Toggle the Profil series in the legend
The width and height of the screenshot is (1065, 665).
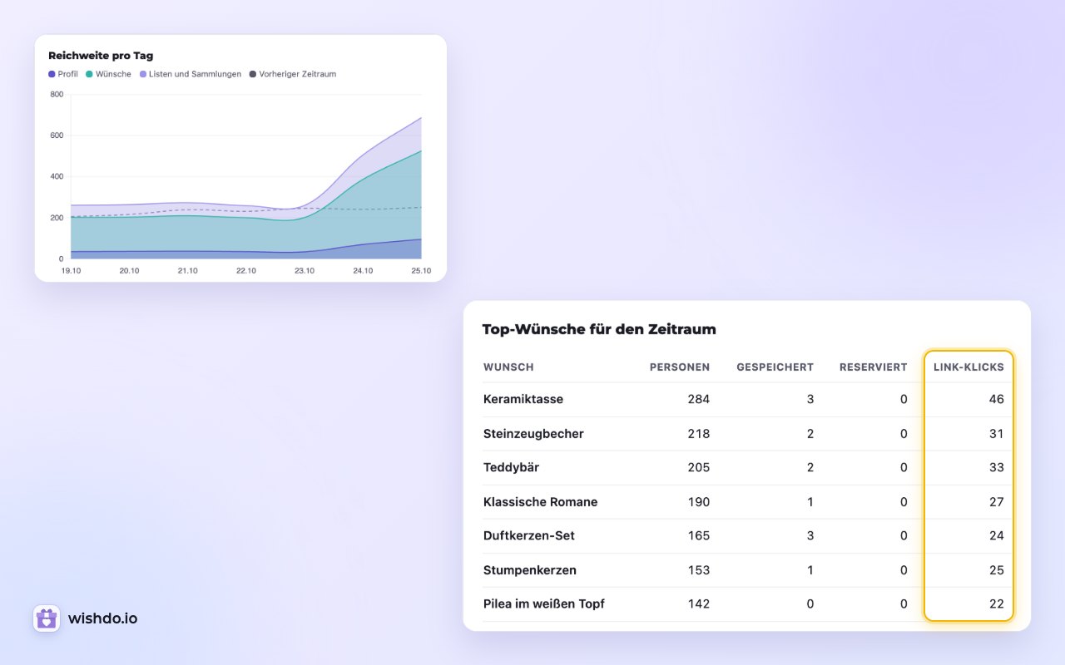[63, 74]
